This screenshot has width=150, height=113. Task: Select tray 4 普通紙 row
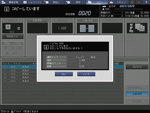pos(63,77)
